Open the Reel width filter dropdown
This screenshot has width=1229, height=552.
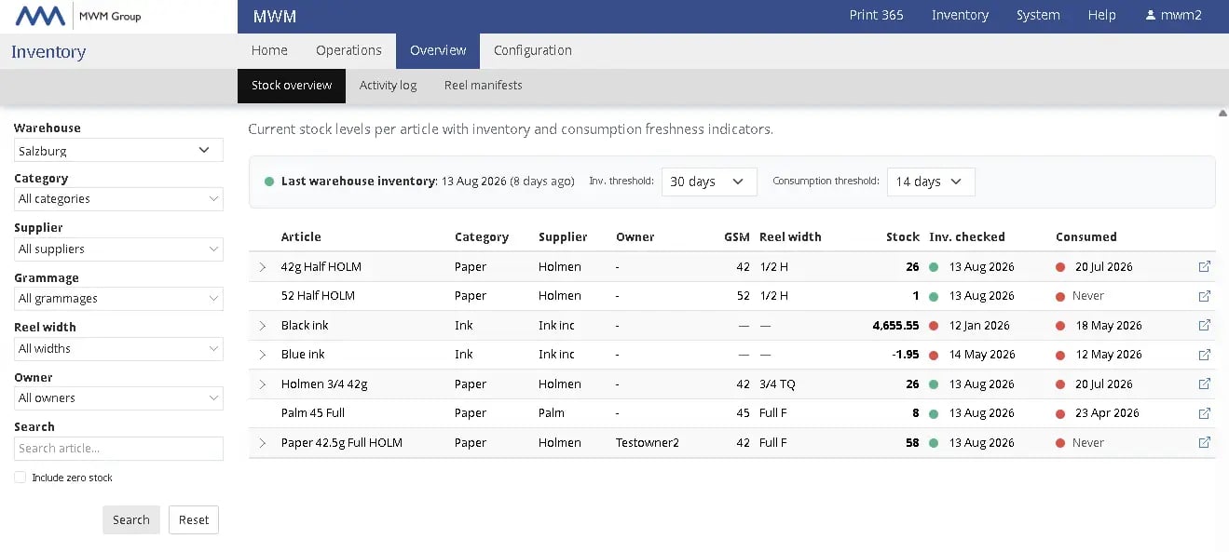tap(118, 349)
